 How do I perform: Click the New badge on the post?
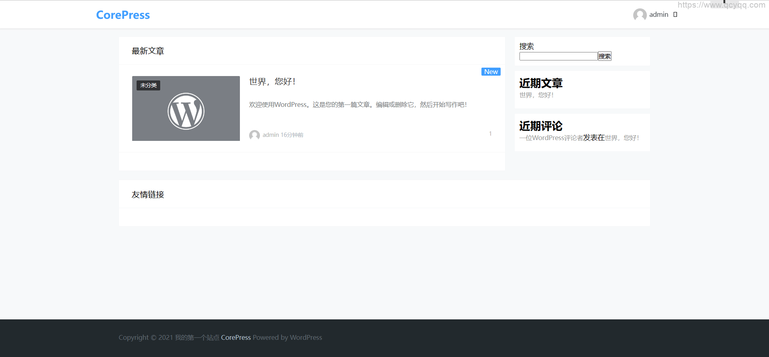coord(491,72)
